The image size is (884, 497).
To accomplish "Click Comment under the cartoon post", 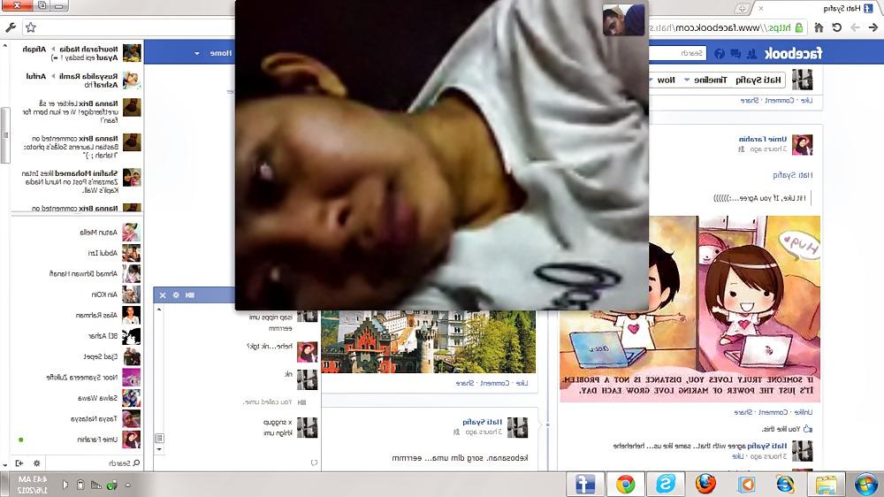I will tap(773, 412).
